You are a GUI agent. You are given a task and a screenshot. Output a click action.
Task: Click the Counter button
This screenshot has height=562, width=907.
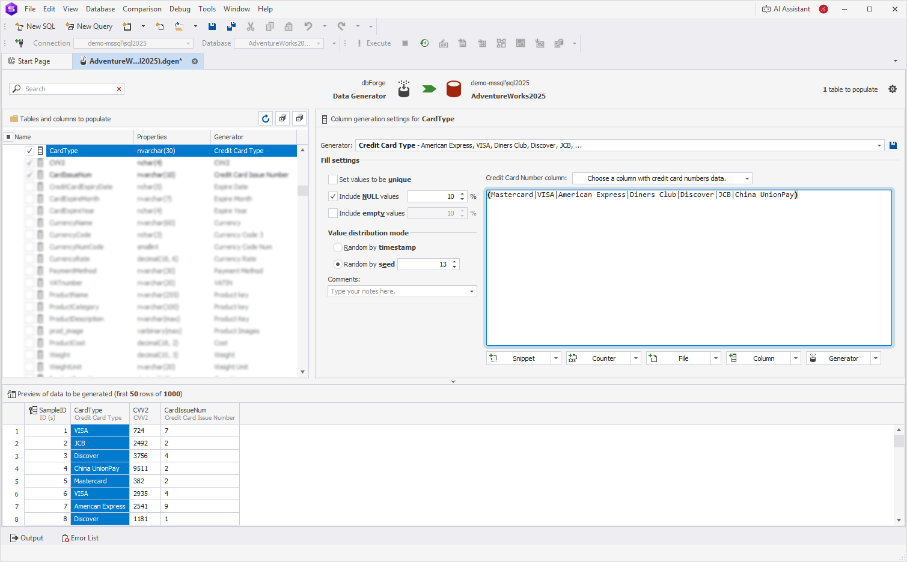(599, 358)
